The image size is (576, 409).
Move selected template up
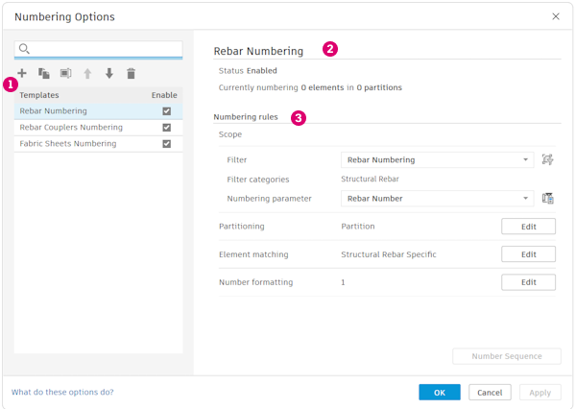coord(87,73)
